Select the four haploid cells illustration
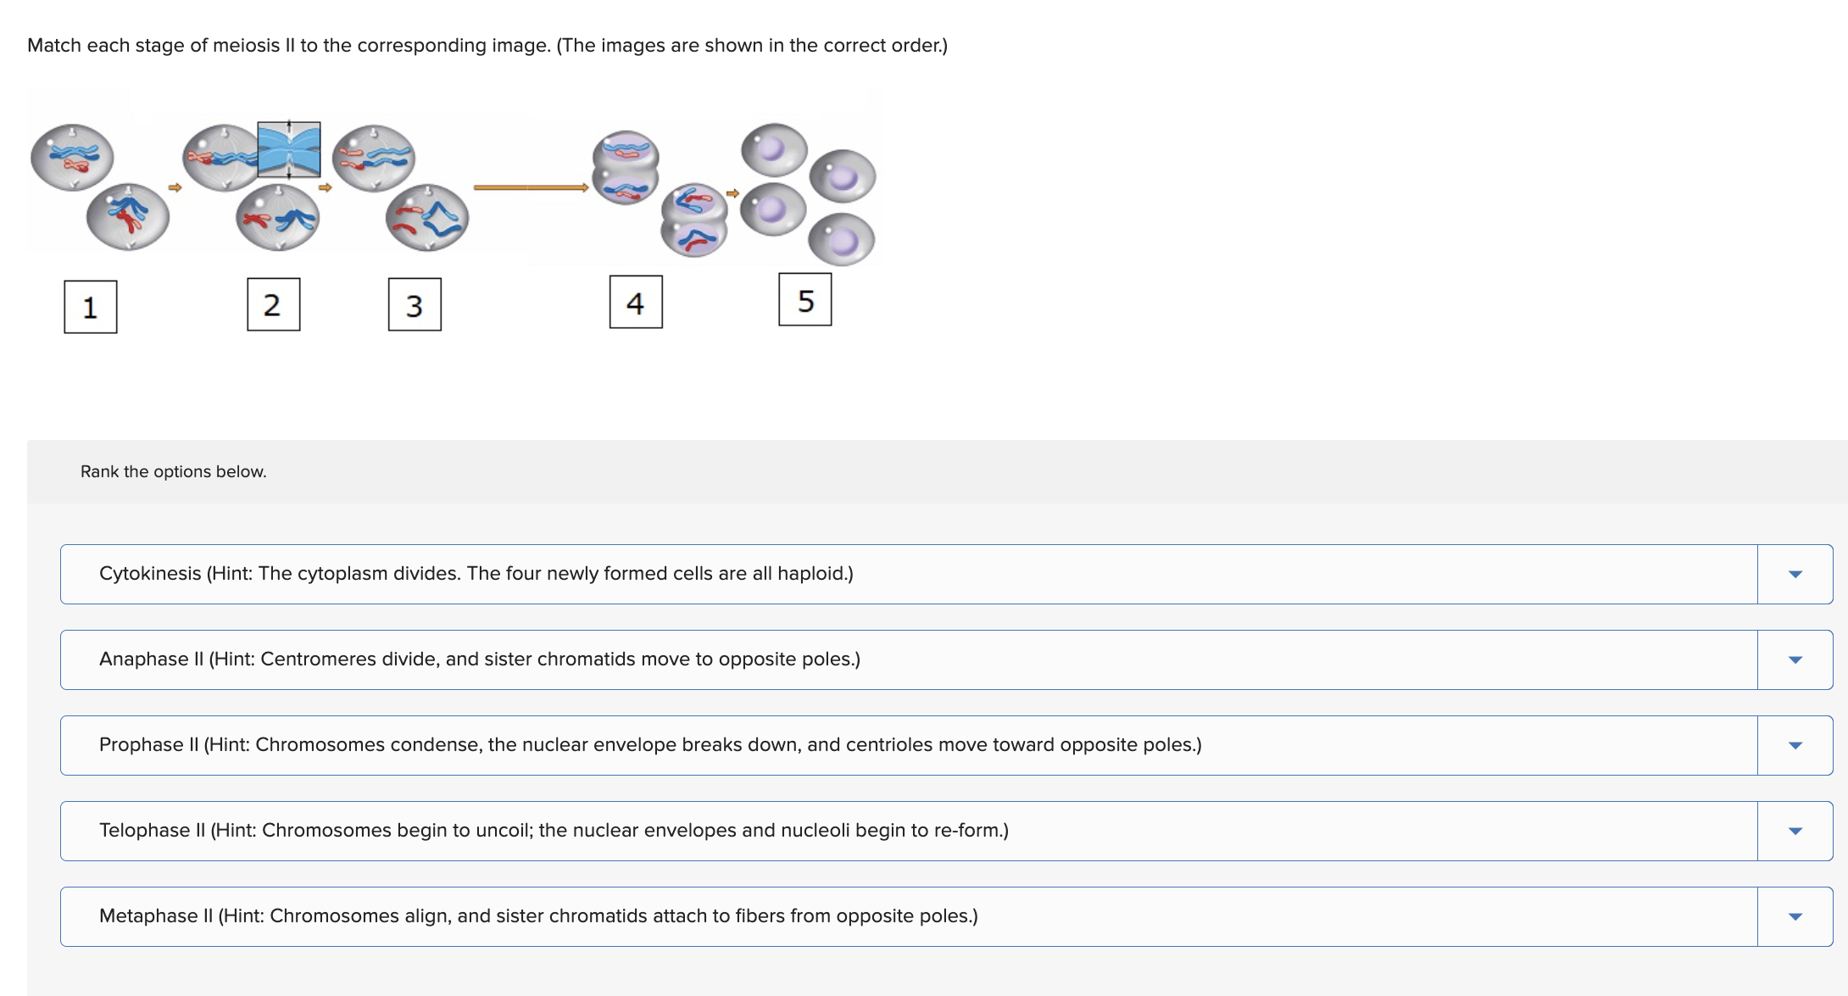The height and width of the screenshot is (996, 1848). click(x=805, y=191)
